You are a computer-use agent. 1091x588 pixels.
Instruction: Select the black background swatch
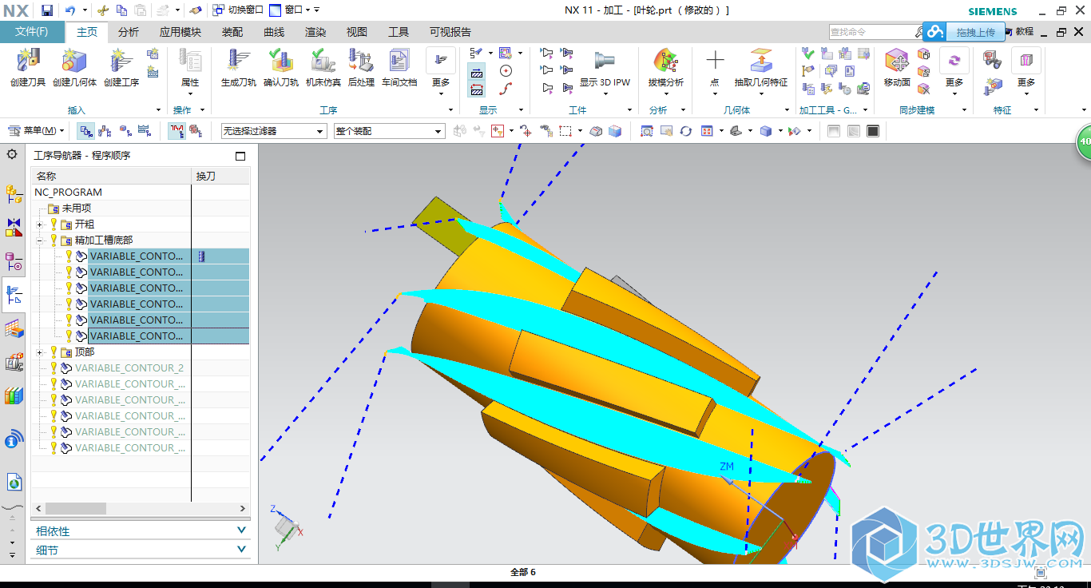pos(873,131)
